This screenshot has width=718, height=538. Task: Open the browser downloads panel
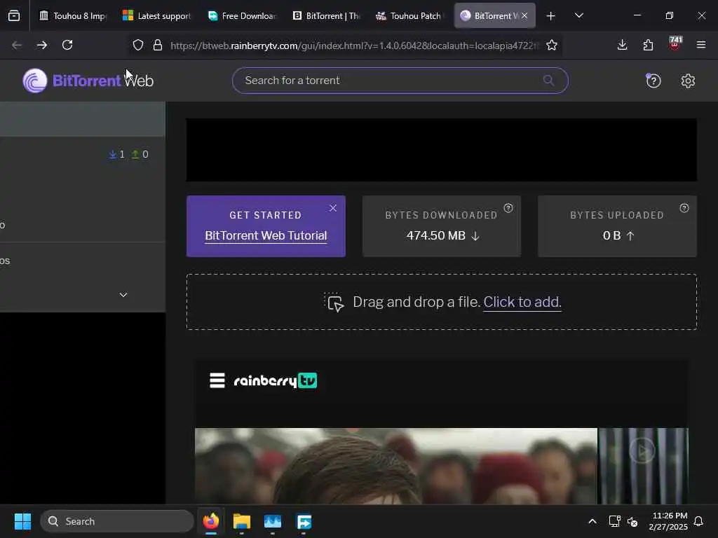[622, 45]
